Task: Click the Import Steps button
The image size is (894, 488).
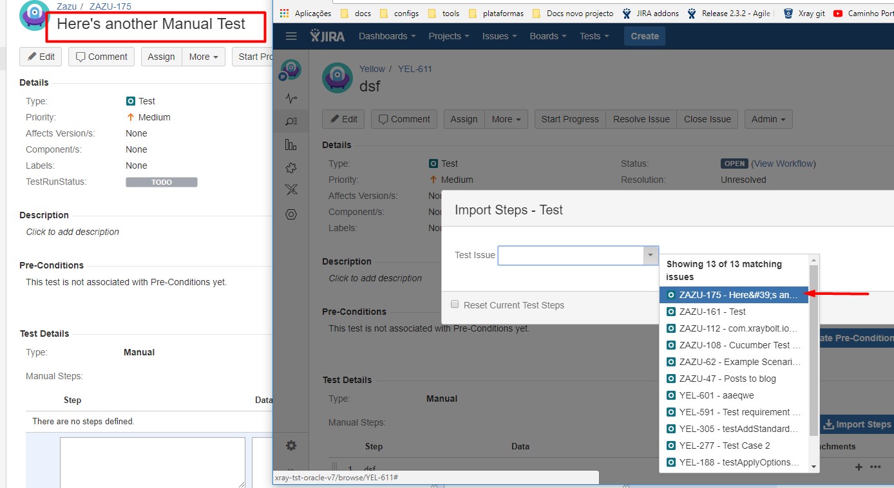Action: tap(857, 424)
